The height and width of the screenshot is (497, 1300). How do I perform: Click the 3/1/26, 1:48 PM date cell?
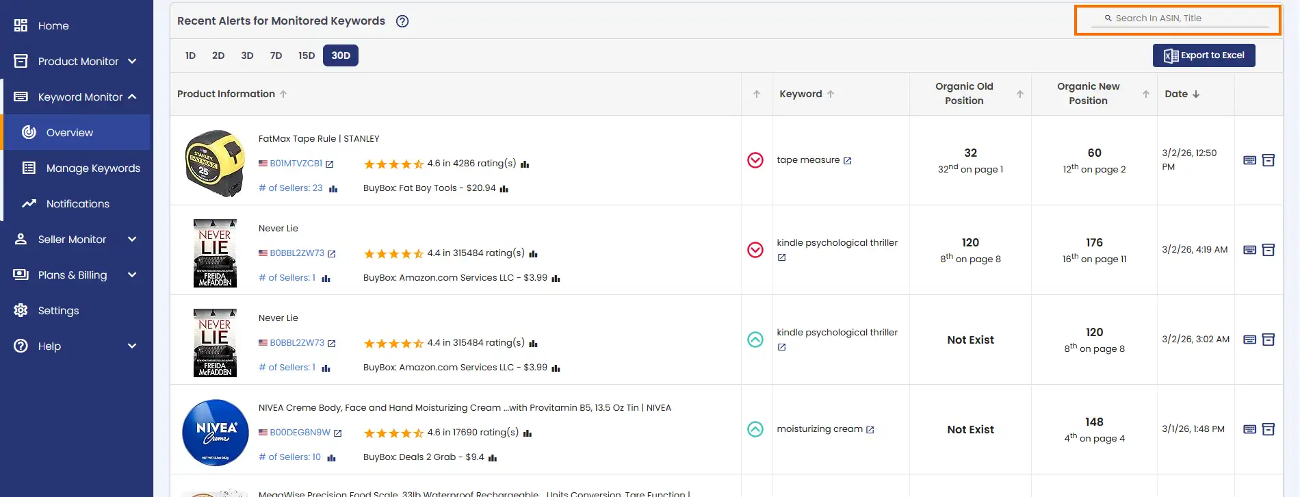(x=1193, y=429)
